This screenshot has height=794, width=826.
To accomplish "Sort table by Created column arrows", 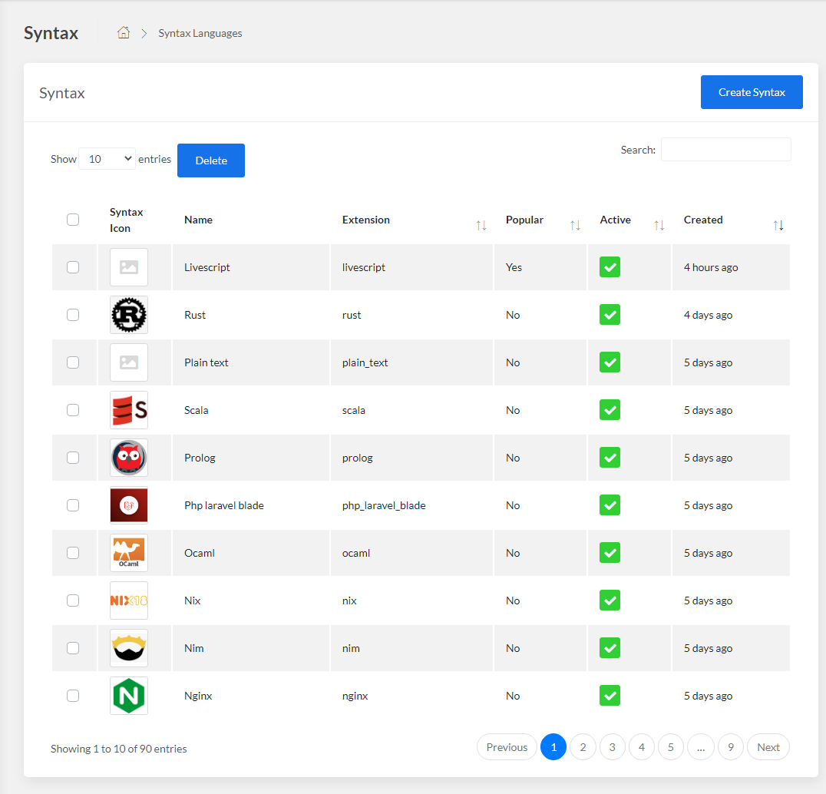I will [778, 226].
